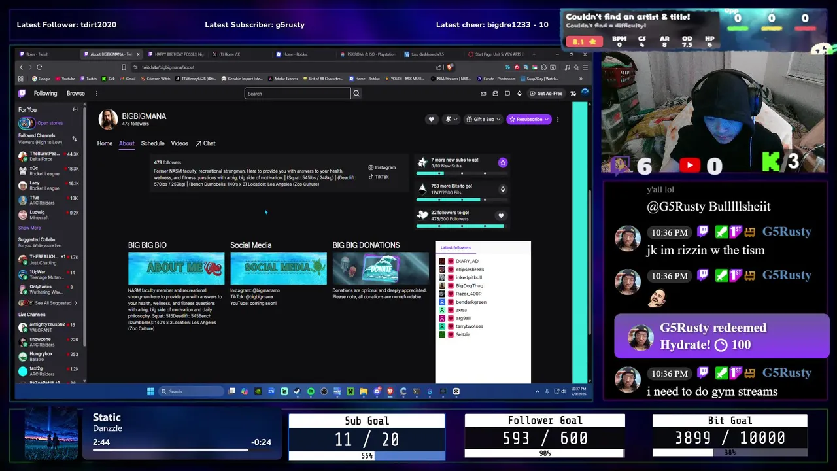Open the Instagram social link
Screen dimensions: 837x471
[382, 167]
